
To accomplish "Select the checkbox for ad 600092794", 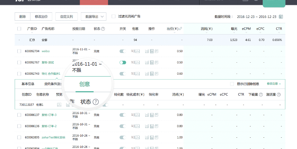I will click(19, 51).
